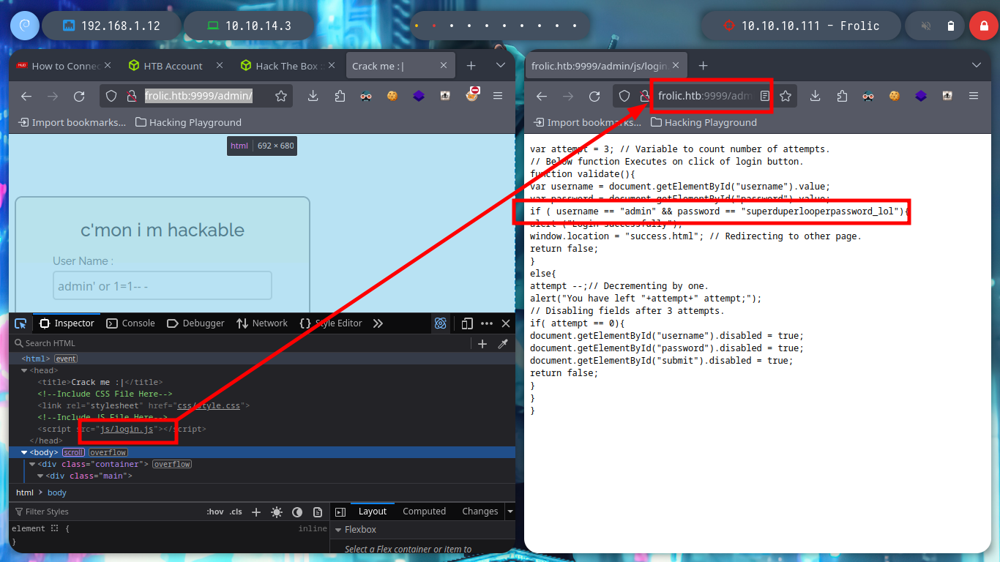This screenshot has height=562, width=1000.
Task: Open the Computed sidebar tab
Action: pyautogui.click(x=424, y=512)
